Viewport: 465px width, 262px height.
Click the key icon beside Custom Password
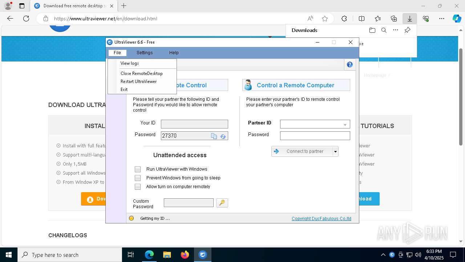pyautogui.click(x=222, y=203)
